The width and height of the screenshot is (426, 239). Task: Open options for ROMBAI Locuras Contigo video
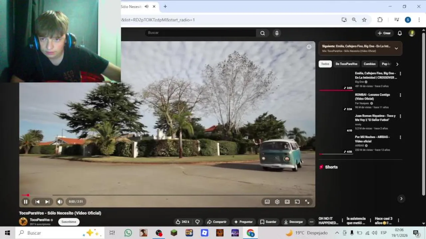(x=400, y=95)
